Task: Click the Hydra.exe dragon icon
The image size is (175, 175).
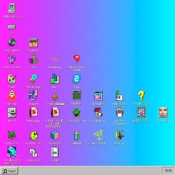Action: tap(12, 135)
